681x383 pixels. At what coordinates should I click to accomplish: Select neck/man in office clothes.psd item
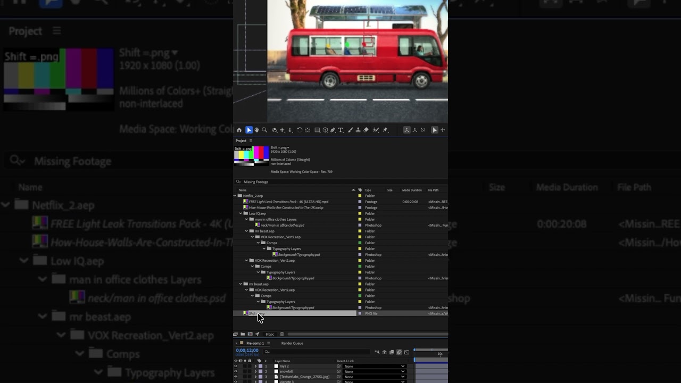pos(282,225)
